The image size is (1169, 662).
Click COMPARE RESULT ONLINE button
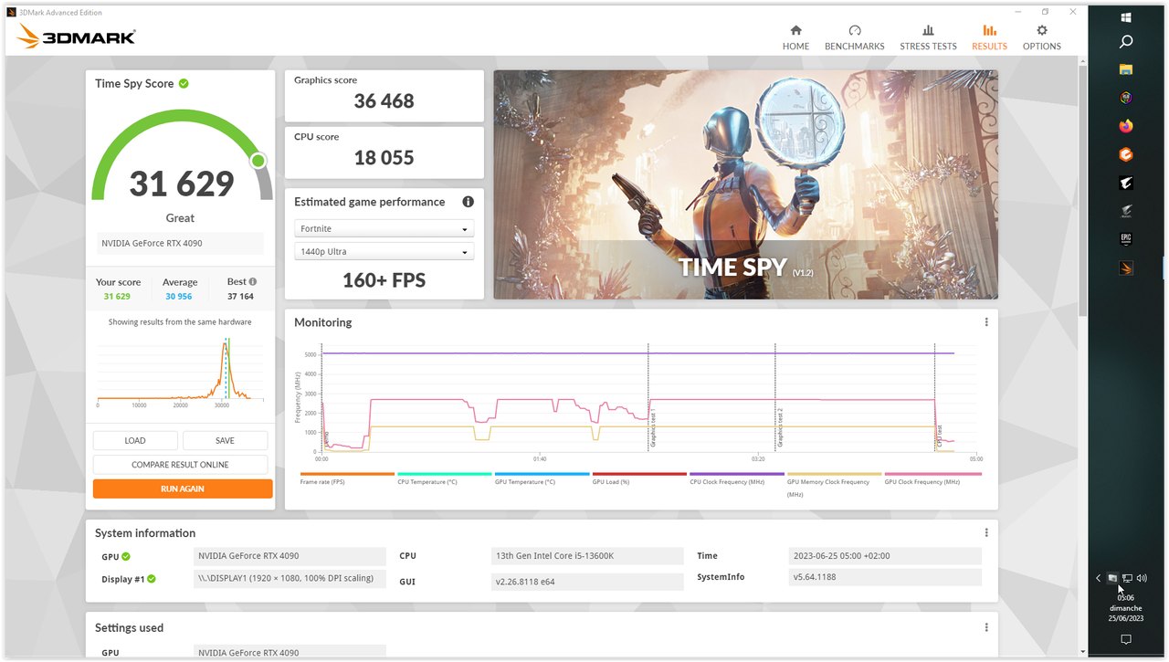pyautogui.click(x=180, y=465)
